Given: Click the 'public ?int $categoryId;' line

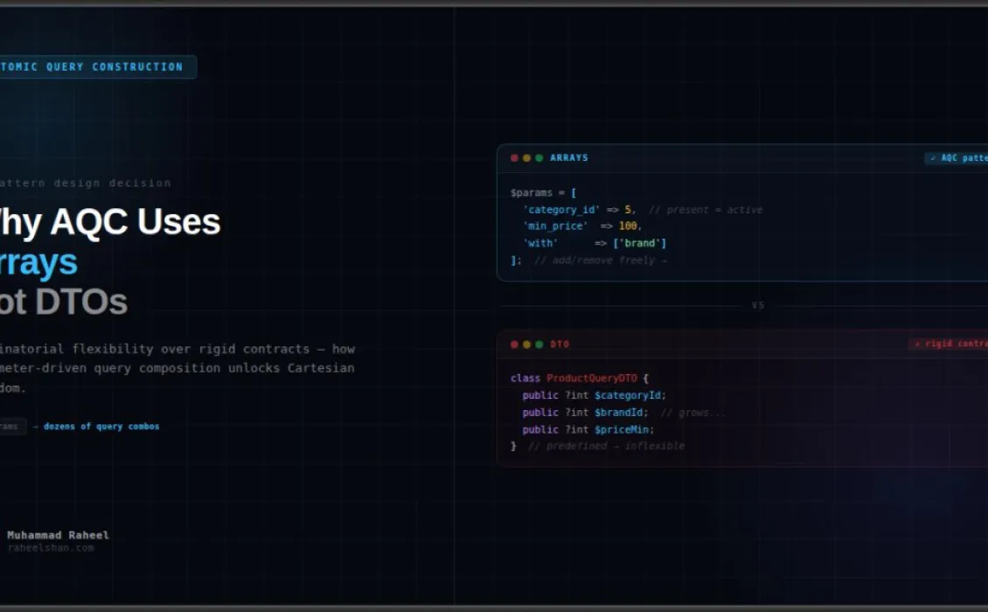Looking at the screenshot, I should coord(595,395).
